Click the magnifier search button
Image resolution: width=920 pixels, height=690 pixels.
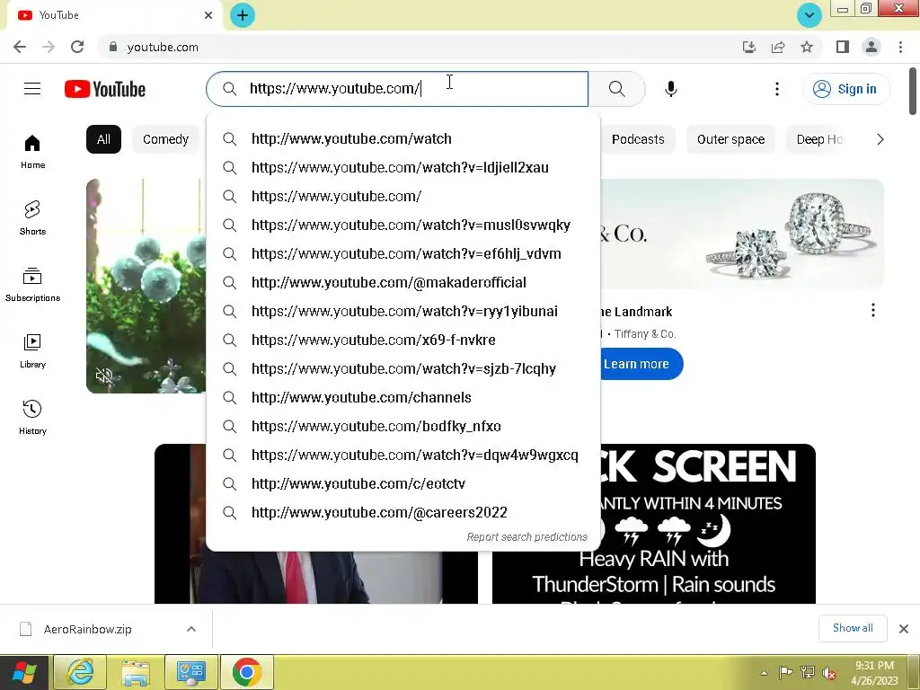click(x=616, y=89)
